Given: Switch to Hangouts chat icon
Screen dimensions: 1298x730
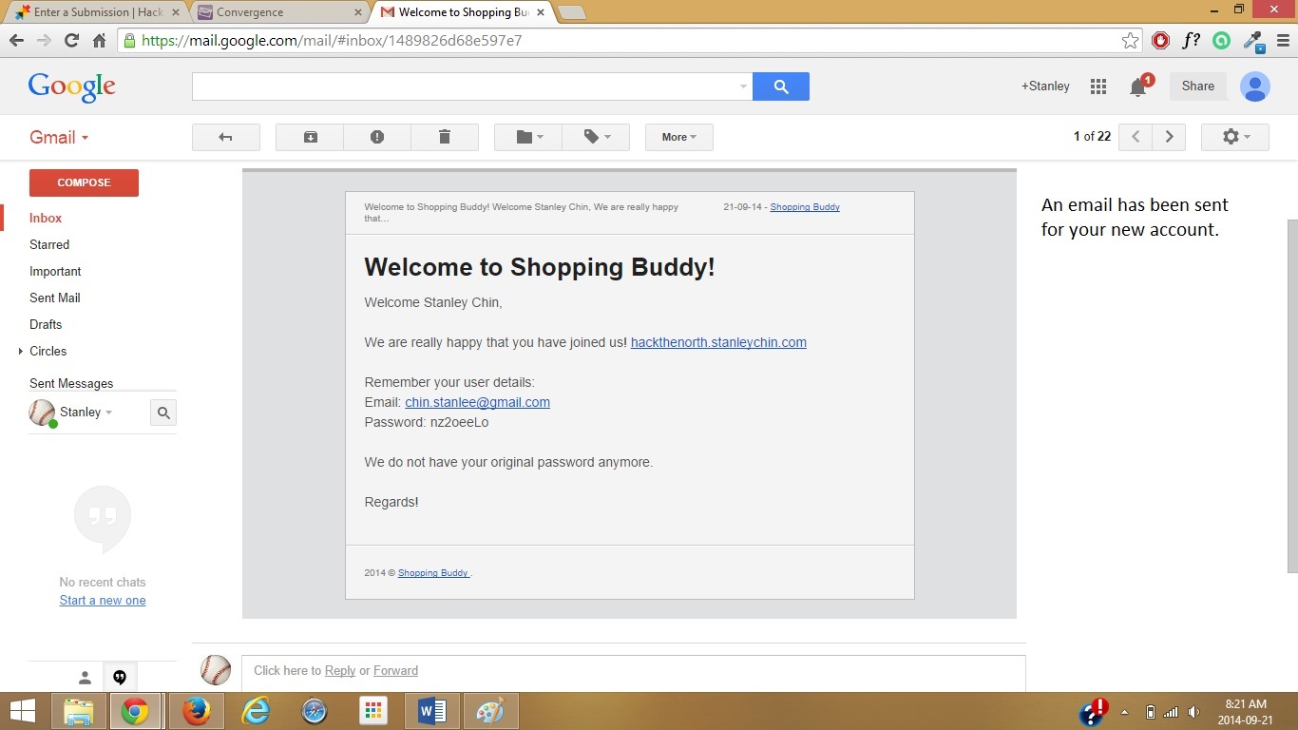Looking at the screenshot, I should pos(120,678).
